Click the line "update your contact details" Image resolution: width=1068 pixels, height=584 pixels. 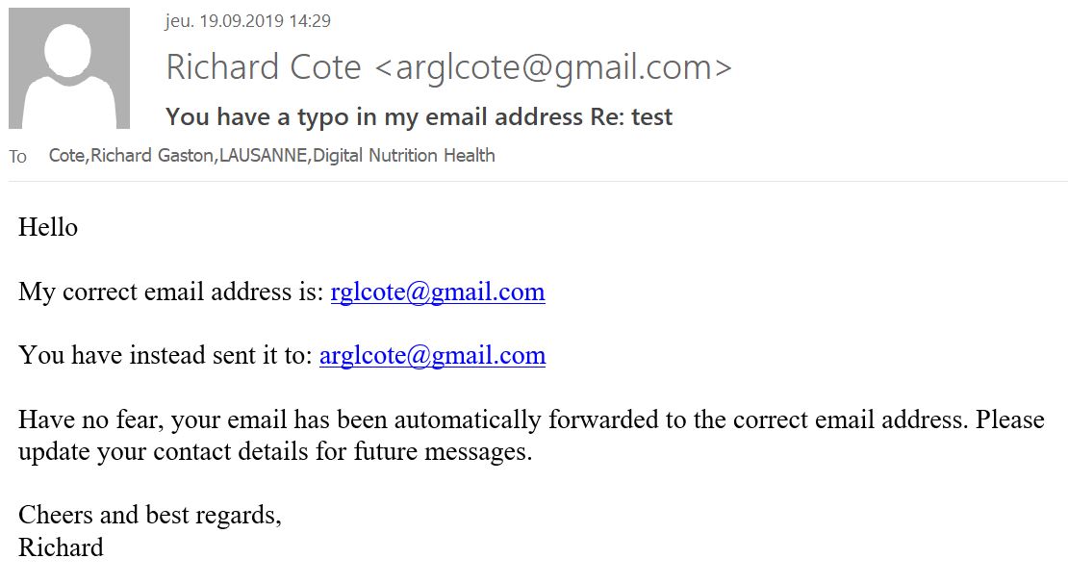[x=275, y=451]
